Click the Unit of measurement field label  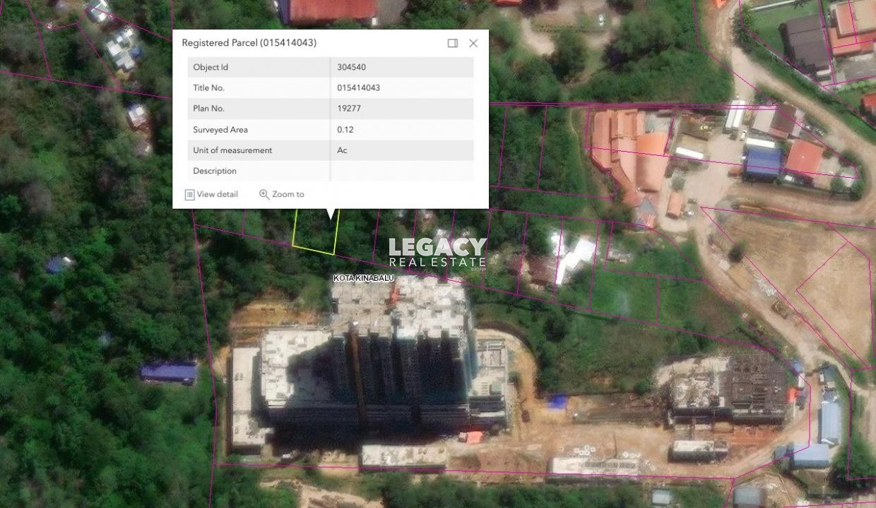click(x=232, y=150)
